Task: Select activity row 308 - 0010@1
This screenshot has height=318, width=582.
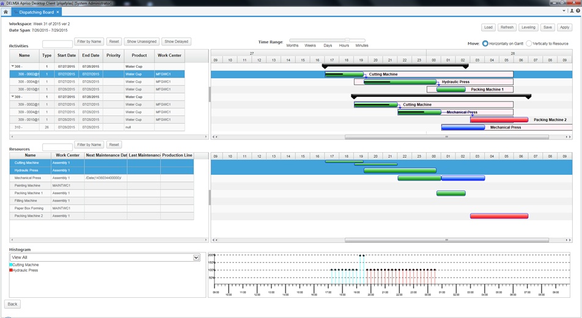Action: click(97, 89)
